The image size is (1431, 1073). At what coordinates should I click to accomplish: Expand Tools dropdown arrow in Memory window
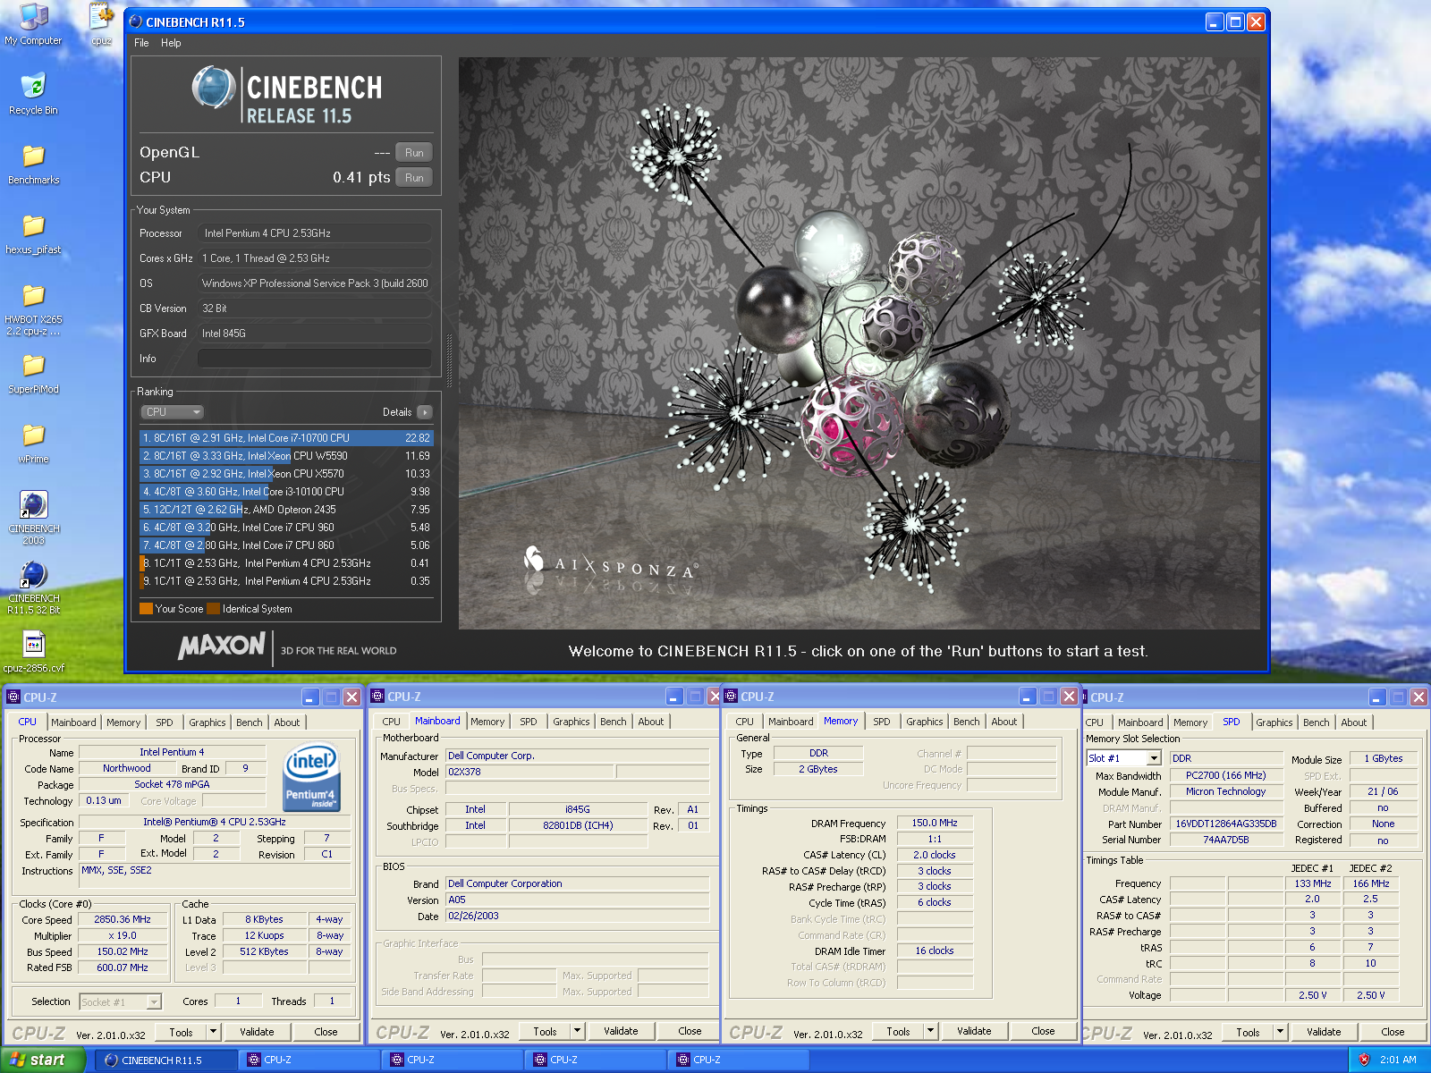pos(930,1031)
